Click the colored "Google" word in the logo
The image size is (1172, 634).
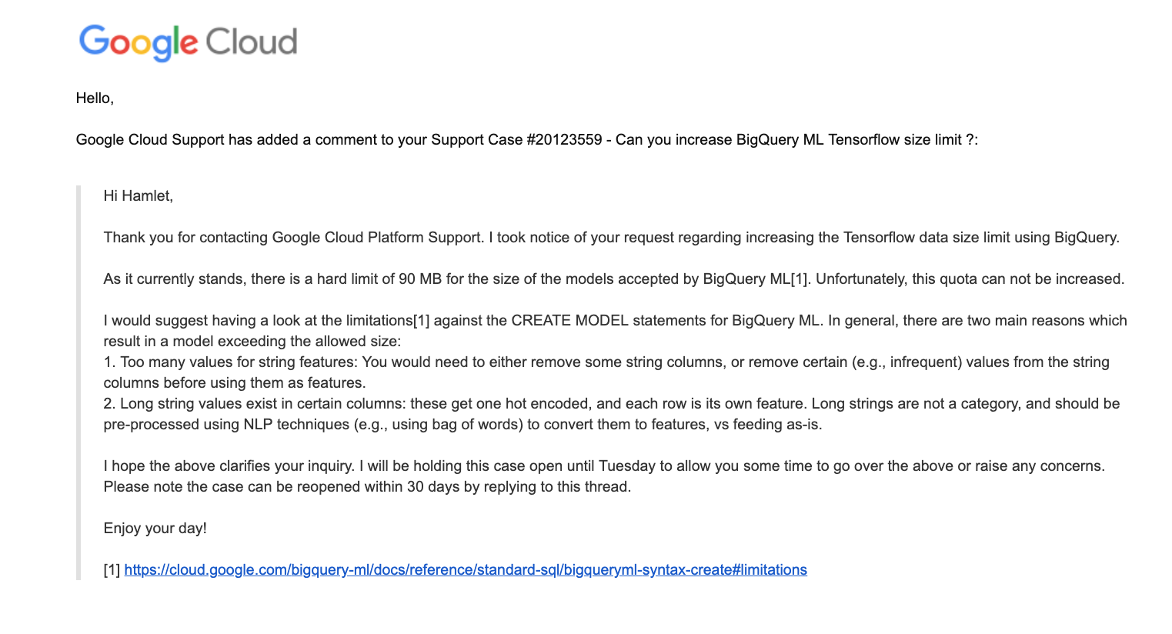tap(139, 42)
